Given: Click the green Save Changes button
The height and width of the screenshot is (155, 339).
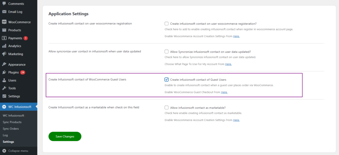Looking at the screenshot, I should [x=65, y=137].
